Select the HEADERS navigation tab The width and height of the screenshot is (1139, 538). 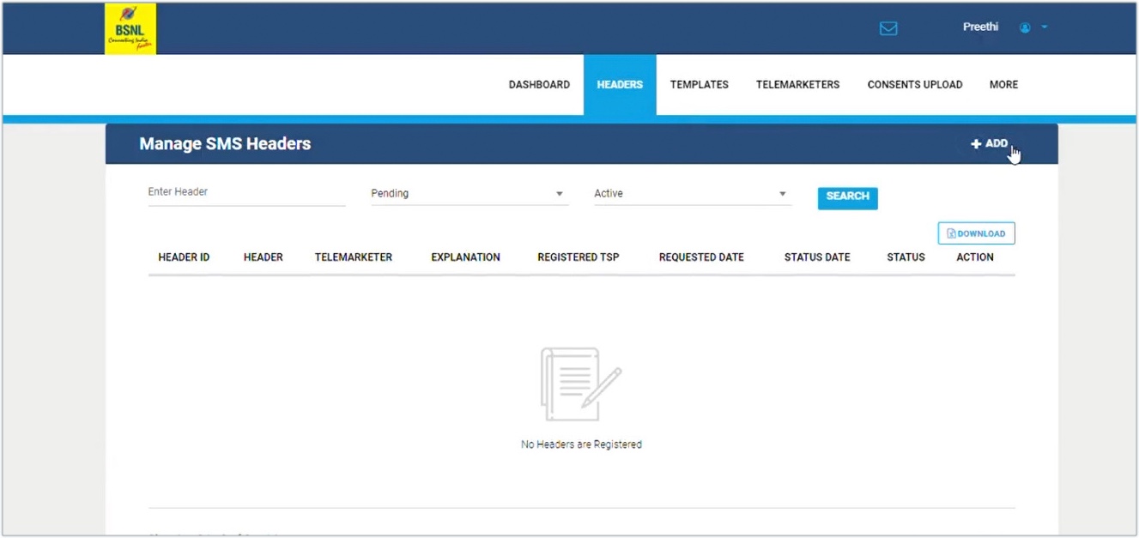click(x=620, y=84)
